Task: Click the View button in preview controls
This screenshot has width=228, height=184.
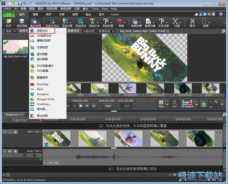Action: pyautogui.click(x=161, y=104)
